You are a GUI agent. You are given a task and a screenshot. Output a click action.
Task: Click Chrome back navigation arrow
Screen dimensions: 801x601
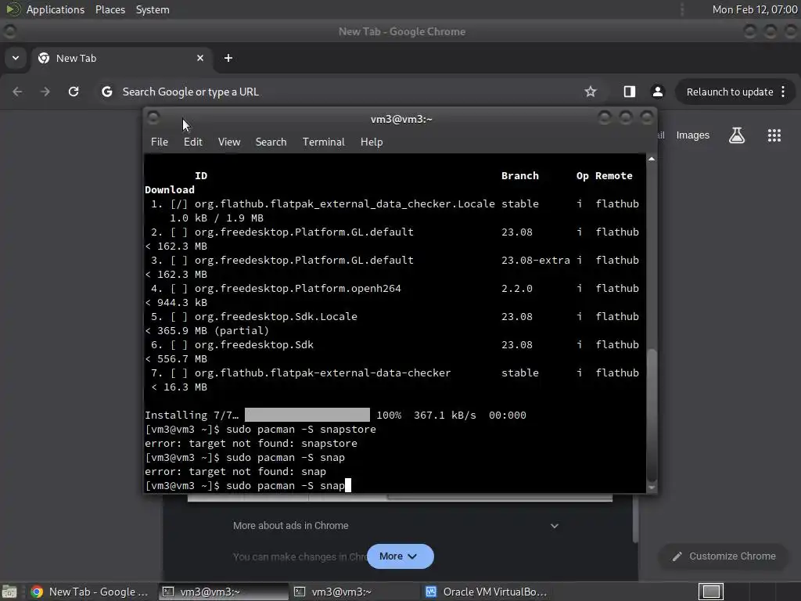pyautogui.click(x=17, y=92)
